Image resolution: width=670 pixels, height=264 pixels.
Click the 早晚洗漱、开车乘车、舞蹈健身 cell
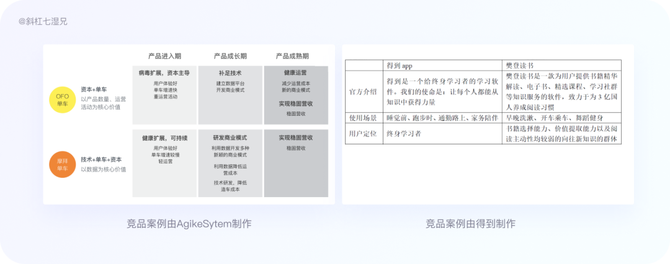click(562, 118)
